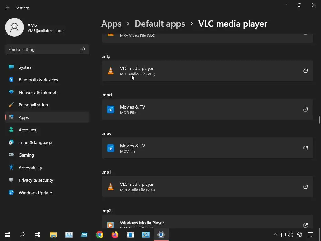The image size is (321, 241).
Task: Change the .mod default Movies & TV
Action: tap(208, 110)
